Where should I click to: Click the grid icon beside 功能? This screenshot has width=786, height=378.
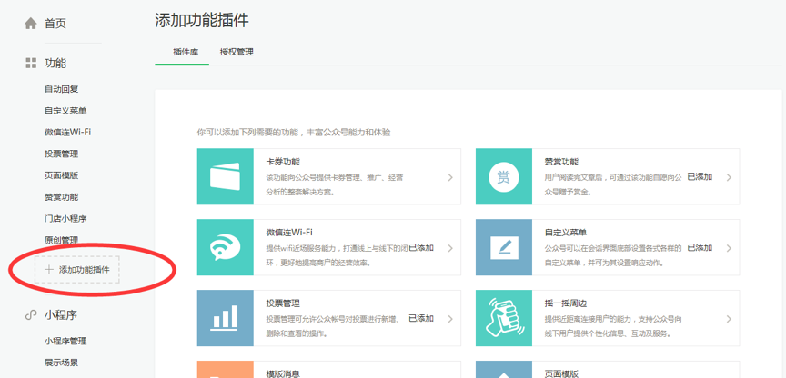31,64
